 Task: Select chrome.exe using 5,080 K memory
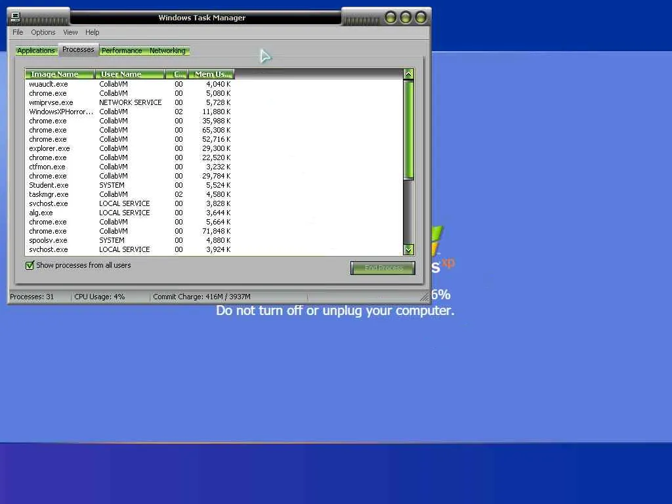tap(129, 93)
